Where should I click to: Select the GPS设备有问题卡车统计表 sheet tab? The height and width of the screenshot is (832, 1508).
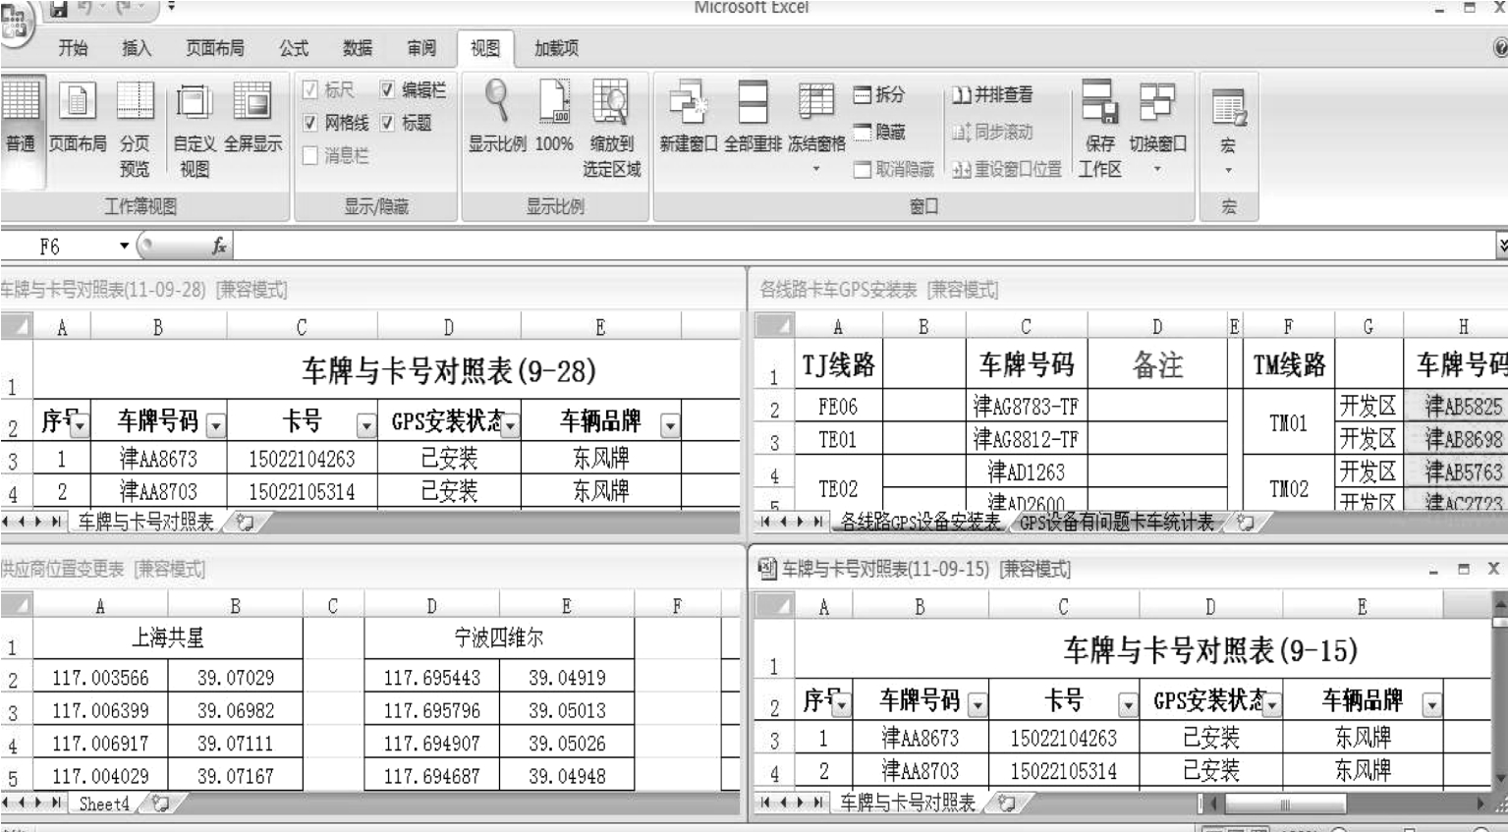tap(1117, 523)
